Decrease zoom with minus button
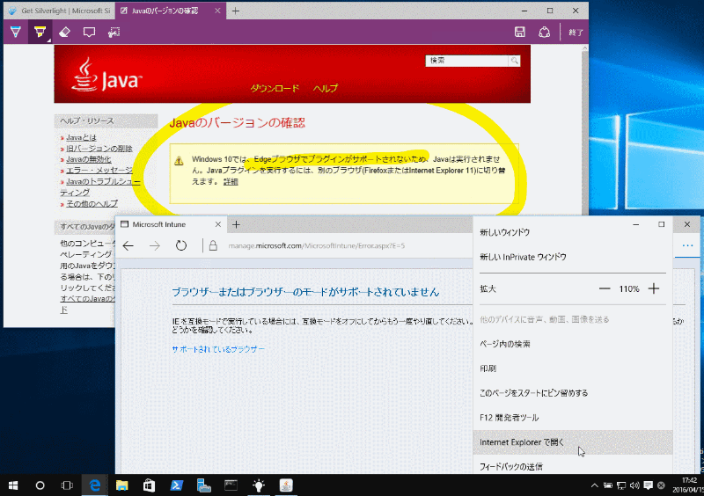 (605, 288)
